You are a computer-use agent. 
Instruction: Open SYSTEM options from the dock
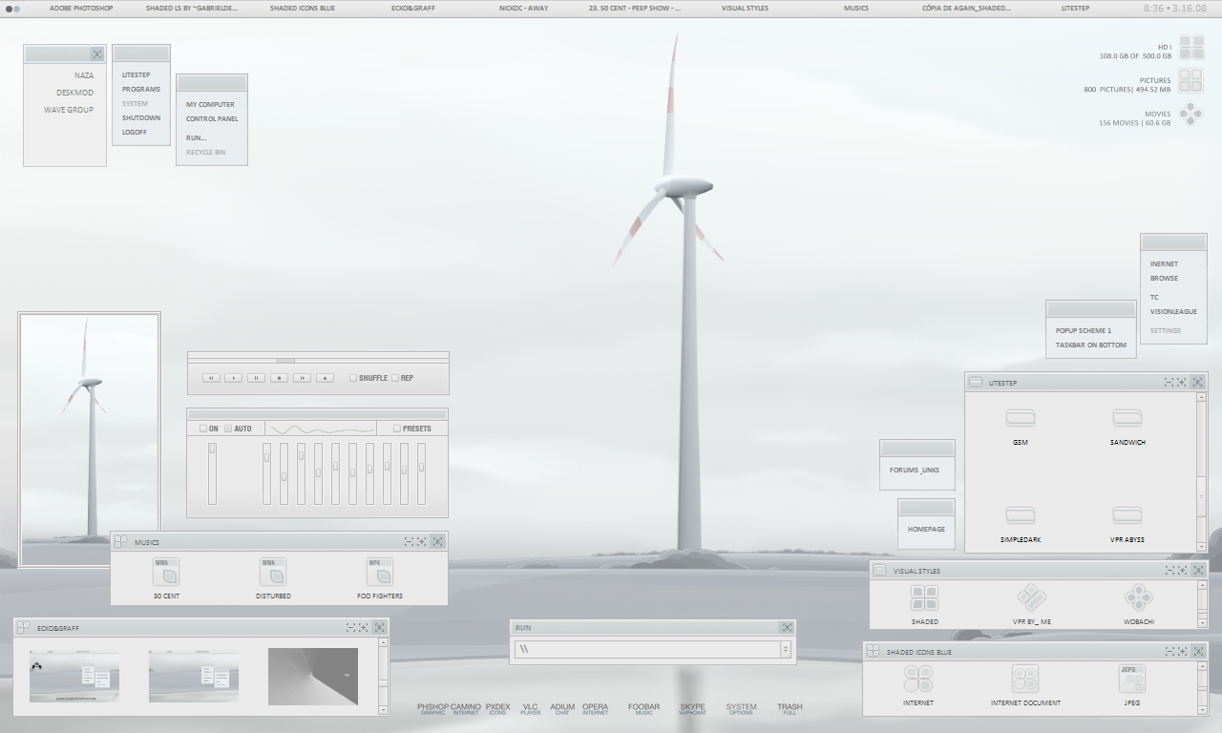(x=741, y=709)
